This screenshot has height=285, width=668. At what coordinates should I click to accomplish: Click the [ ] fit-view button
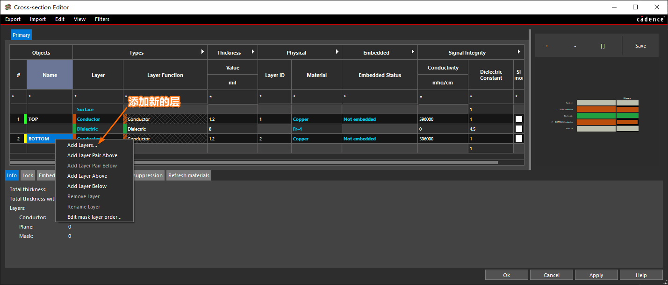tap(603, 46)
